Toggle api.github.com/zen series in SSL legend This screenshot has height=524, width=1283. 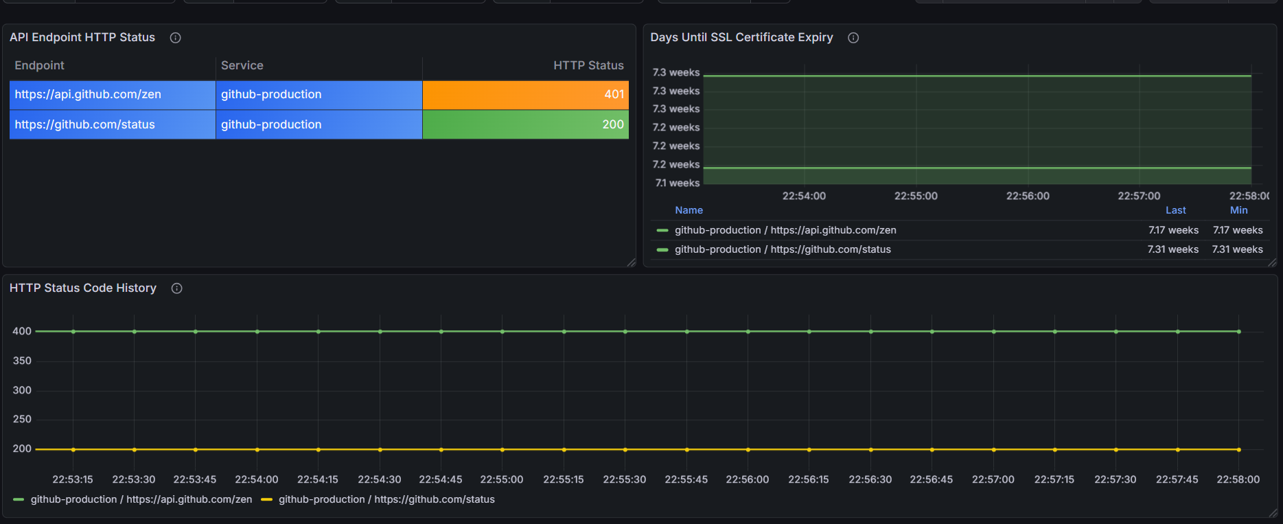pyautogui.click(x=785, y=230)
